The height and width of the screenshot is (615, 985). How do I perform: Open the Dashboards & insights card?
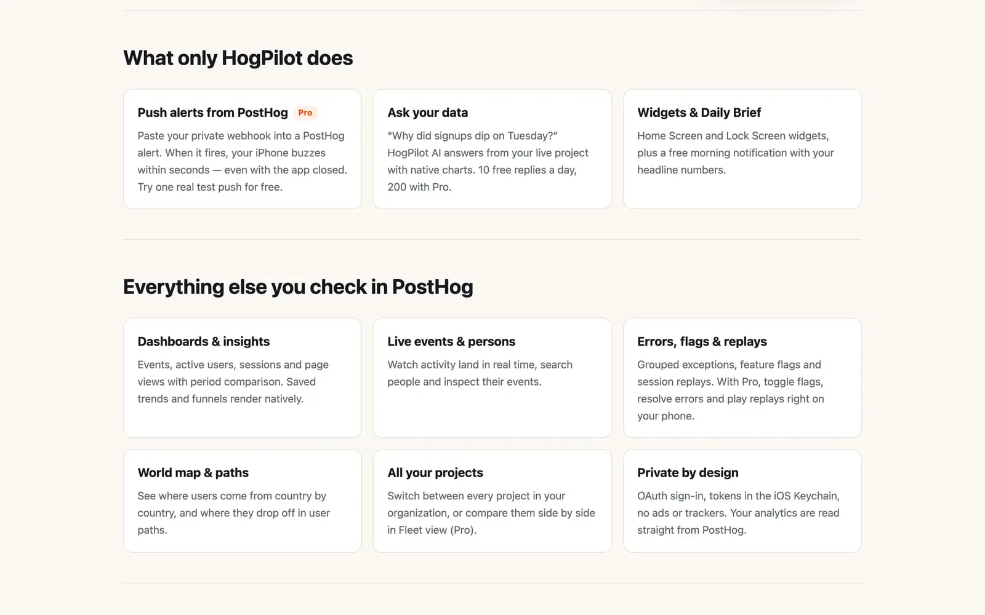coord(243,378)
